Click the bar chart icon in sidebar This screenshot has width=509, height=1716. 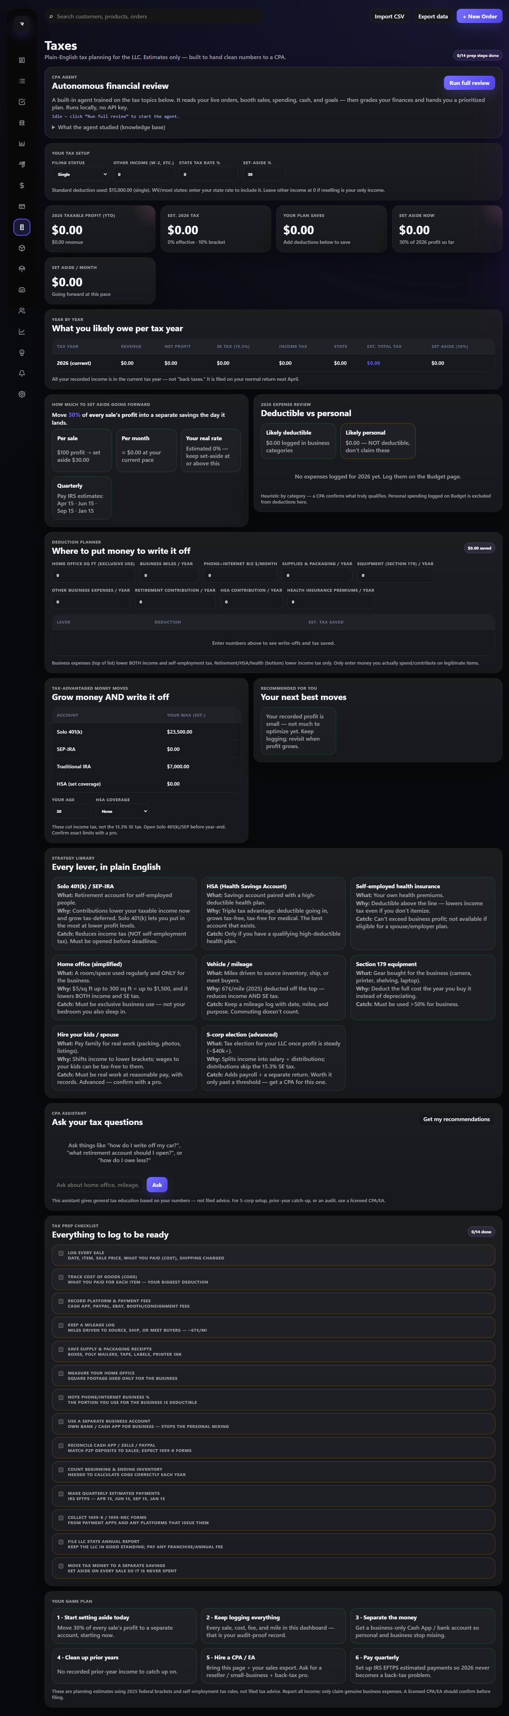point(22,143)
